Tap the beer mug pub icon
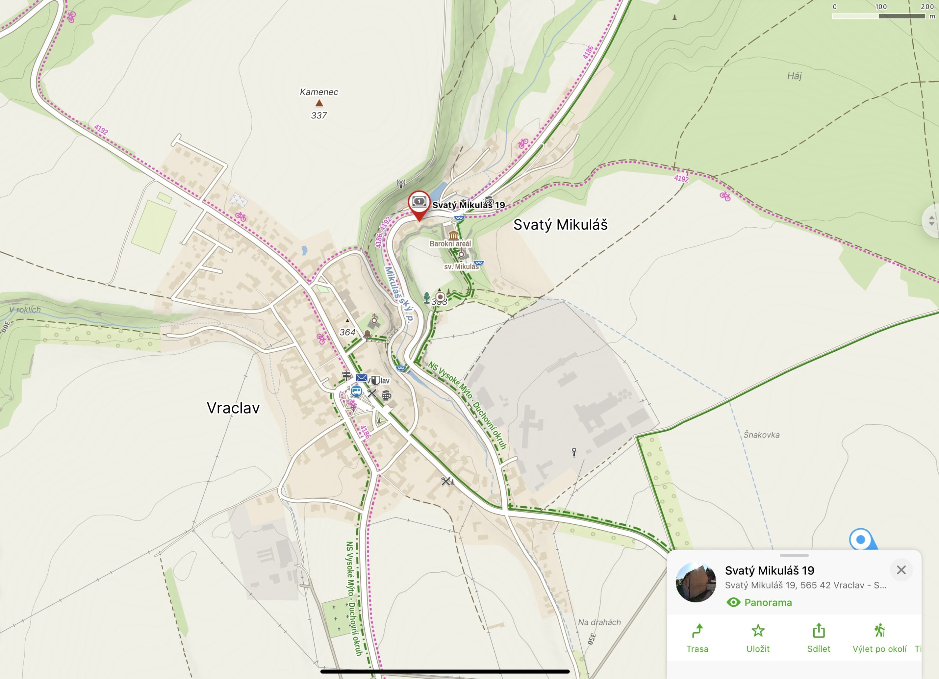 pyautogui.click(x=386, y=395)
